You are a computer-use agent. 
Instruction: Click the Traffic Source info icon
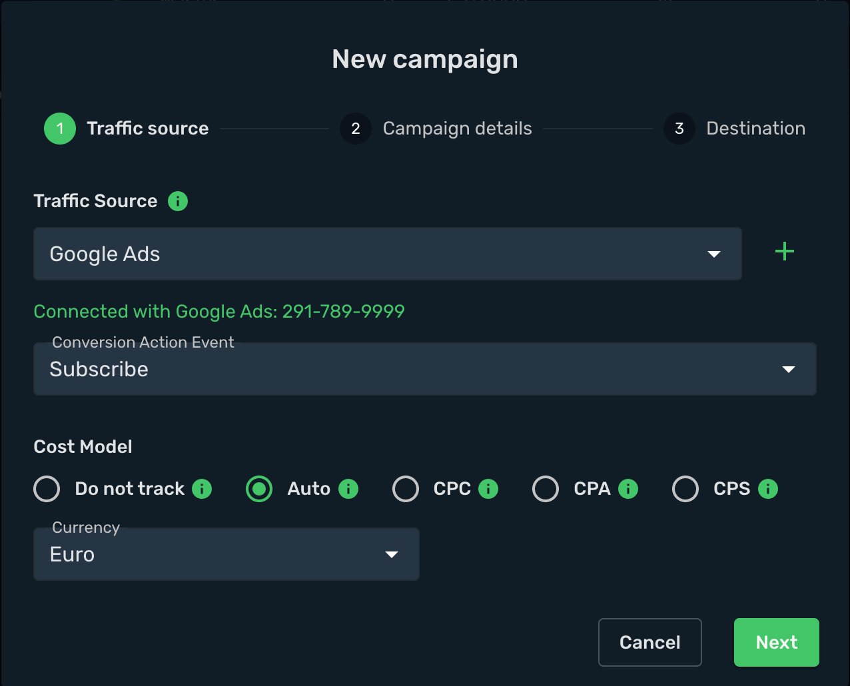pyautogui.click(x=178, y=201)
